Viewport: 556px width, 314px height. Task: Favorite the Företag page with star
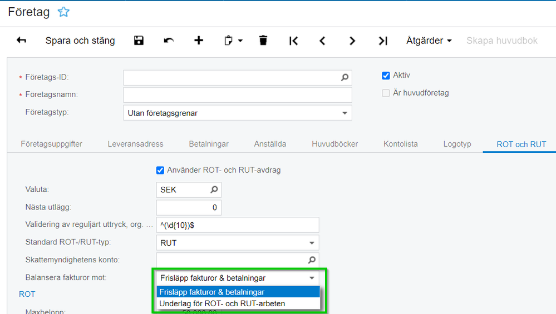64,12
